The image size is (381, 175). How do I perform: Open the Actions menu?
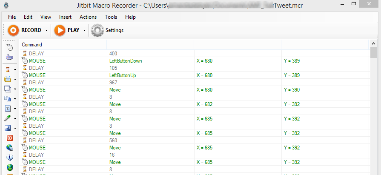pyautogui.click(x=88, y=17)
